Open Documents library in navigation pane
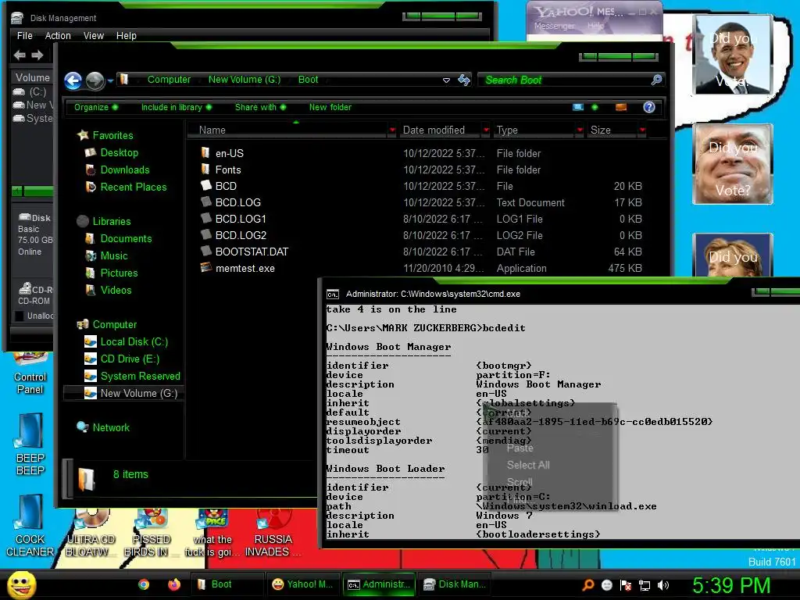The image size is (800, 600). 126,238
